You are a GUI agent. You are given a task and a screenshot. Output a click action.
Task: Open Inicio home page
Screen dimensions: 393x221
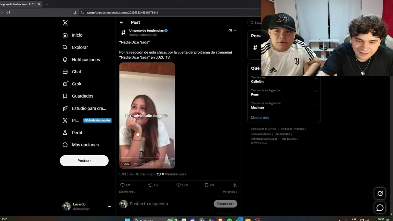pos(72,35)
